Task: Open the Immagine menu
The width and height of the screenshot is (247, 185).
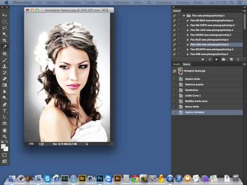Action: point(73,3)
